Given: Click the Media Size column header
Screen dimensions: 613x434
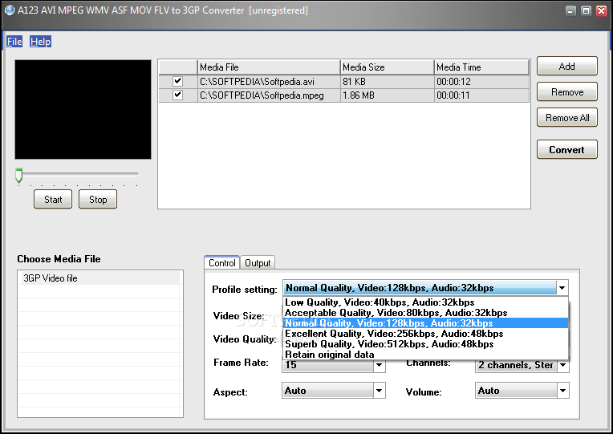Looking at the screenshot, I should [387, 67].
